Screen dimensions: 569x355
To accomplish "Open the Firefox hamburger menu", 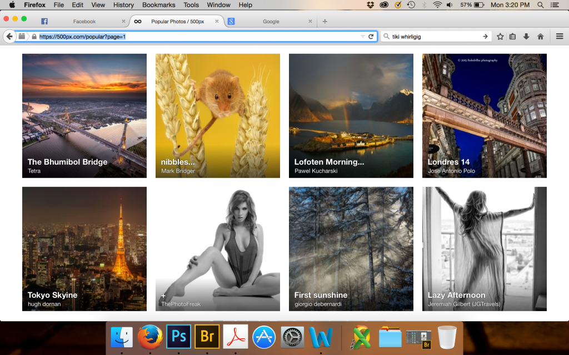I will pyautogui.click(x=560, y=36).
